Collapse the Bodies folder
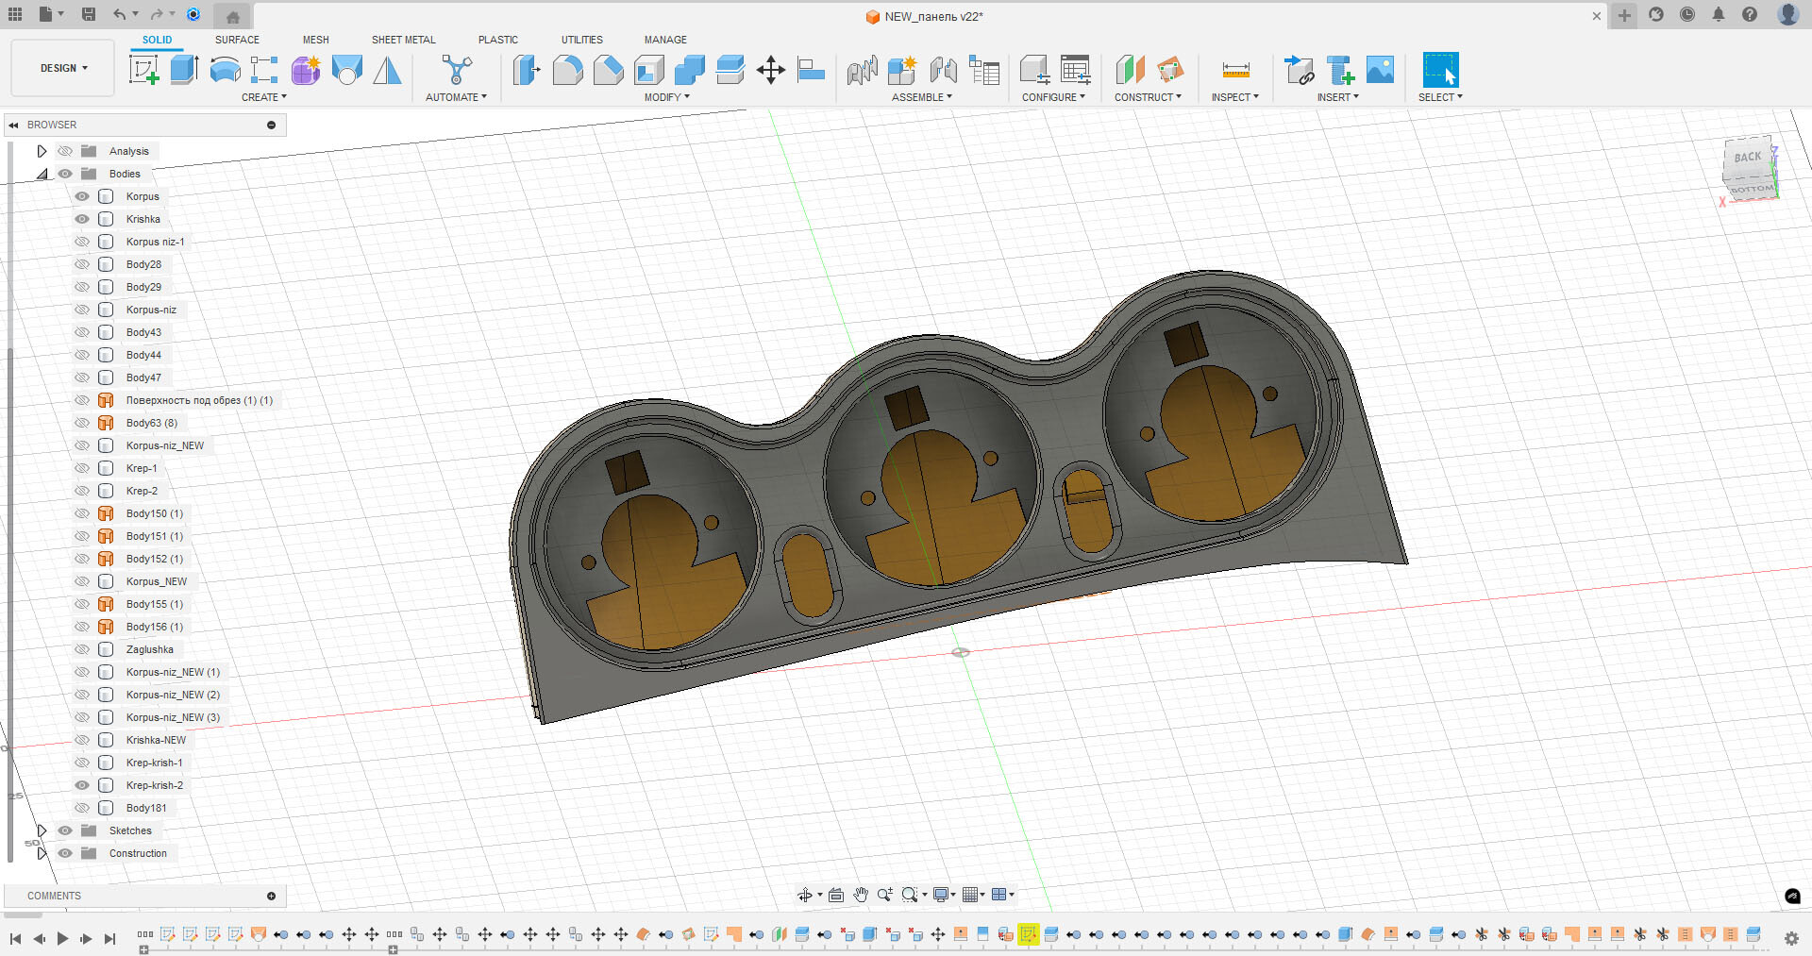 click(x=42, y=174)
